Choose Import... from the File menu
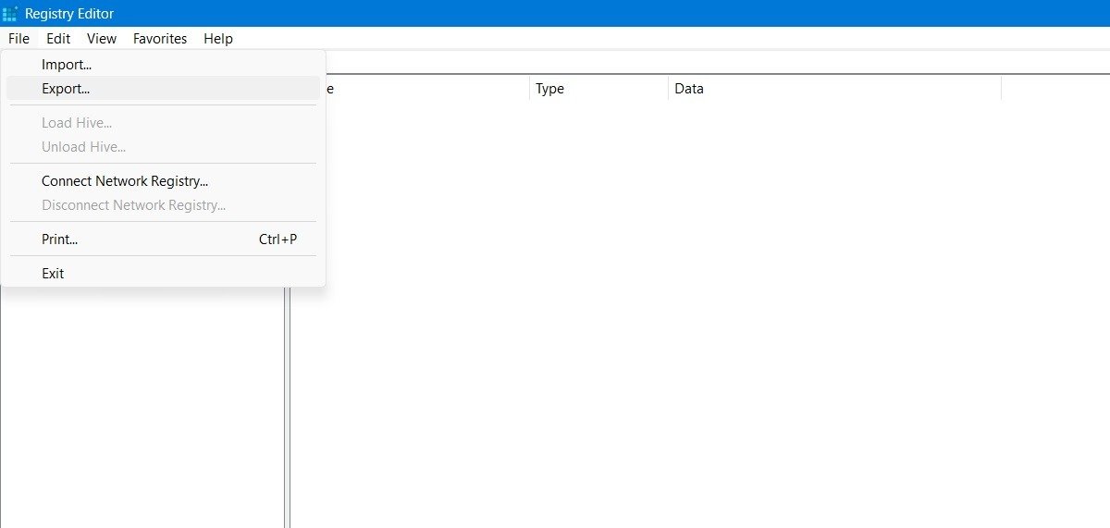1110x528 pixels. (x=67, y=65)
